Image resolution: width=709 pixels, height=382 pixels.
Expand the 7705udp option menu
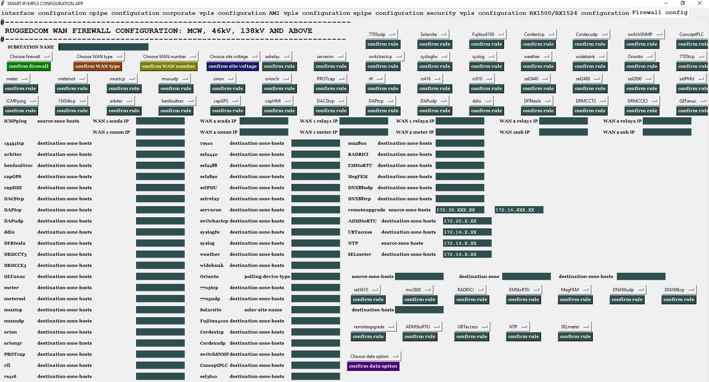pos(382,34)
